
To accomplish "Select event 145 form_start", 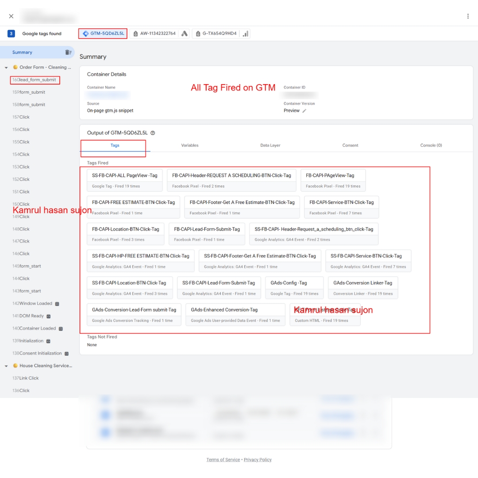I will click(27, 266).
